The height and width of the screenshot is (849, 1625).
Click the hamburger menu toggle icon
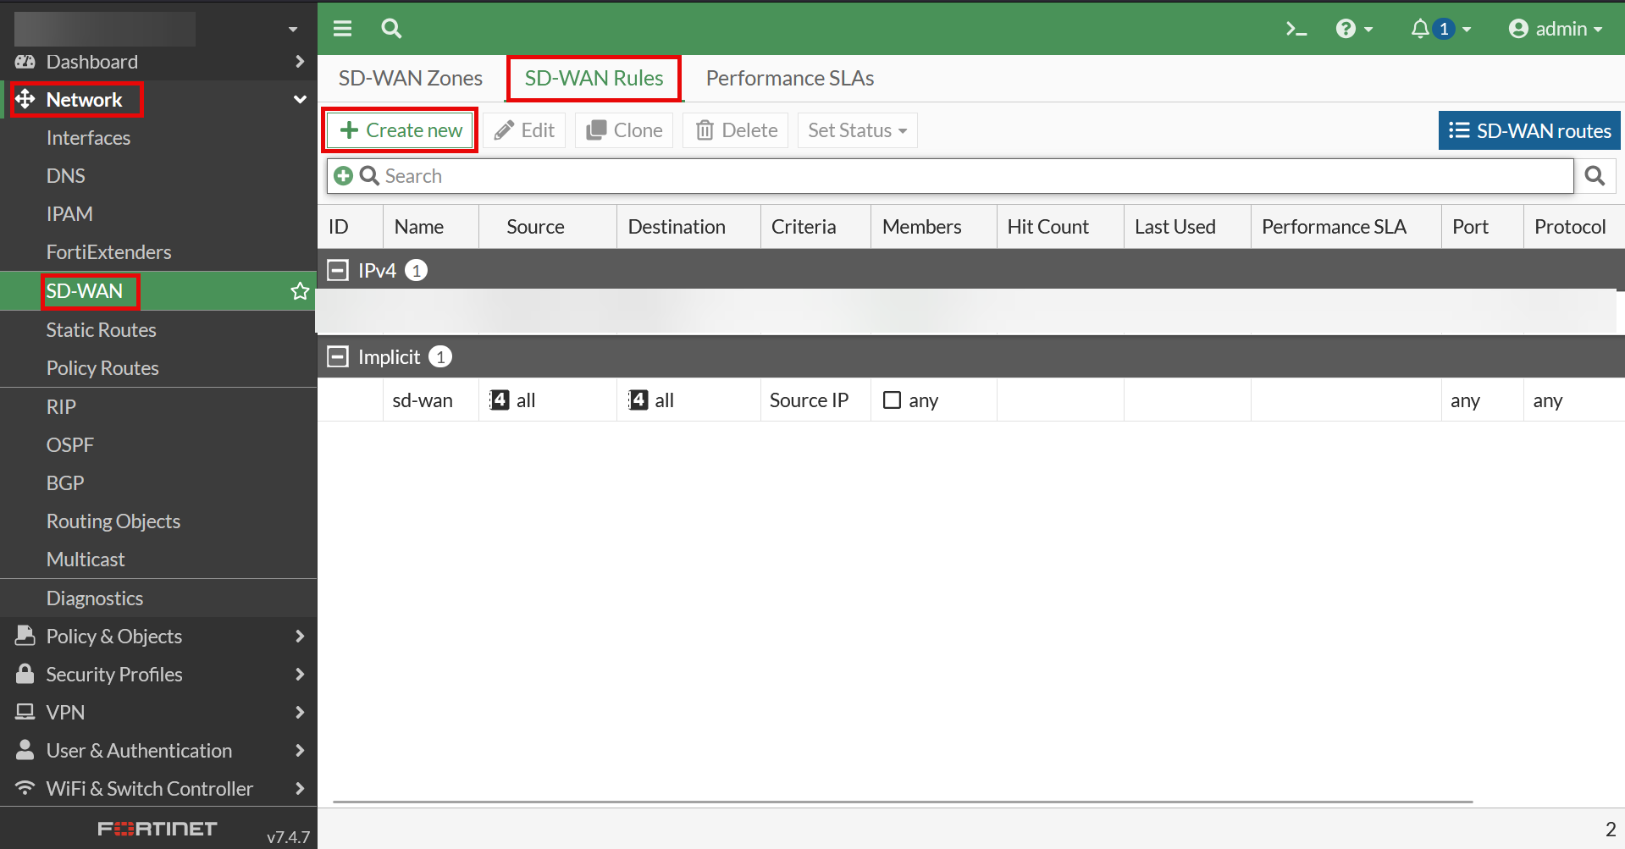point(342,29)
